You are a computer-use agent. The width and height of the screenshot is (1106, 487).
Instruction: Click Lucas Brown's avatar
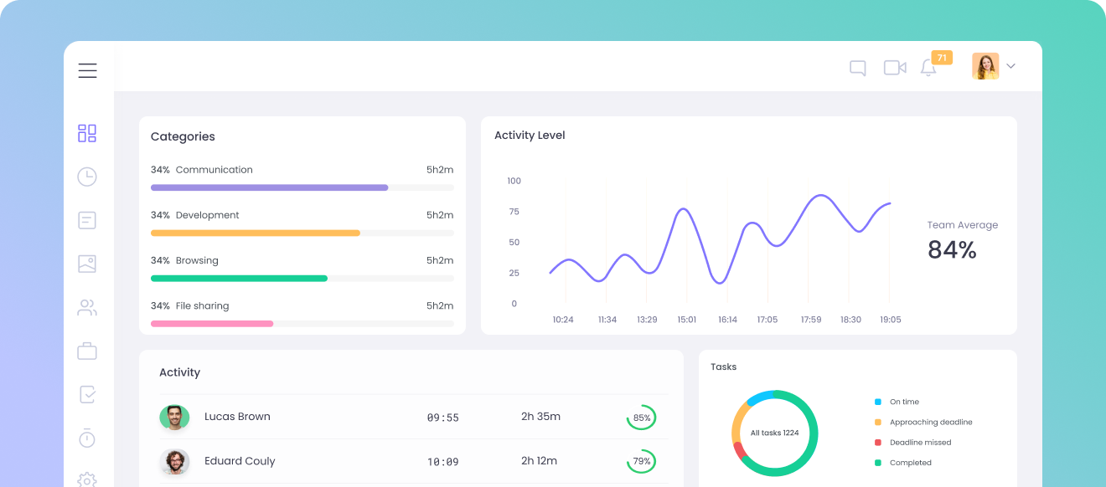174,417
